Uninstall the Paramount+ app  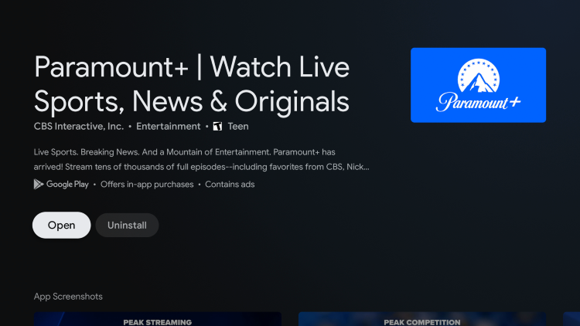pyautogui.click(x=127, y=225)
